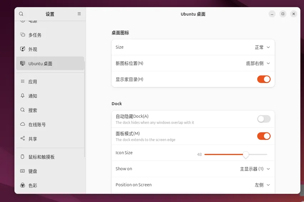The height and width of the screenshot is (202, 304).
Task: Select 在线账号 in the sidebar
Action: pyautogui.click(x=50, y=124)
